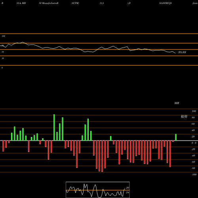Screen dimensions: 198x198
Task: Click the 36.51 value near the MR axis
Action: coord(184,117)
